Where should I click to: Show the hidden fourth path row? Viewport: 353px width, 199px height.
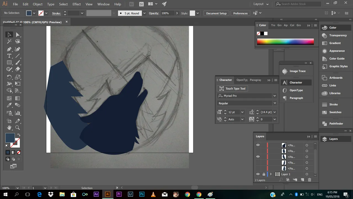258,163
